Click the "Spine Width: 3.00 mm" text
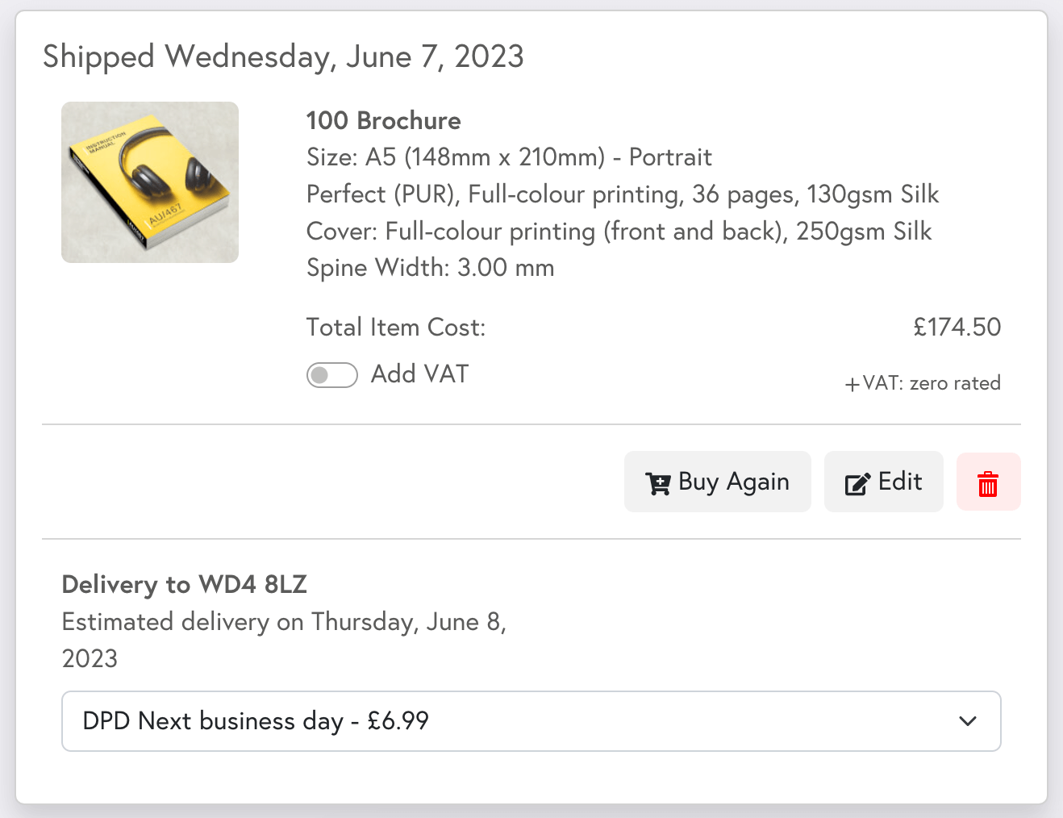1063x818 pixels. pos(430,268)
